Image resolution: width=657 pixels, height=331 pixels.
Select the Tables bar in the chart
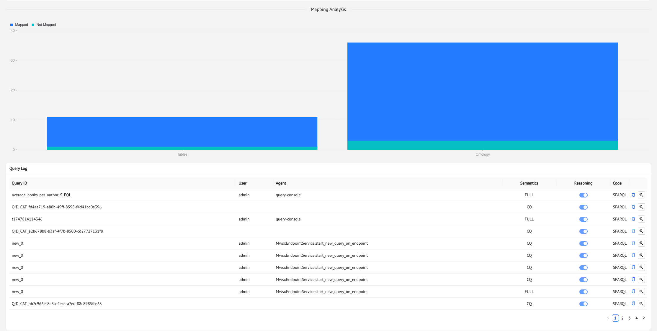[x=182, y=133]
